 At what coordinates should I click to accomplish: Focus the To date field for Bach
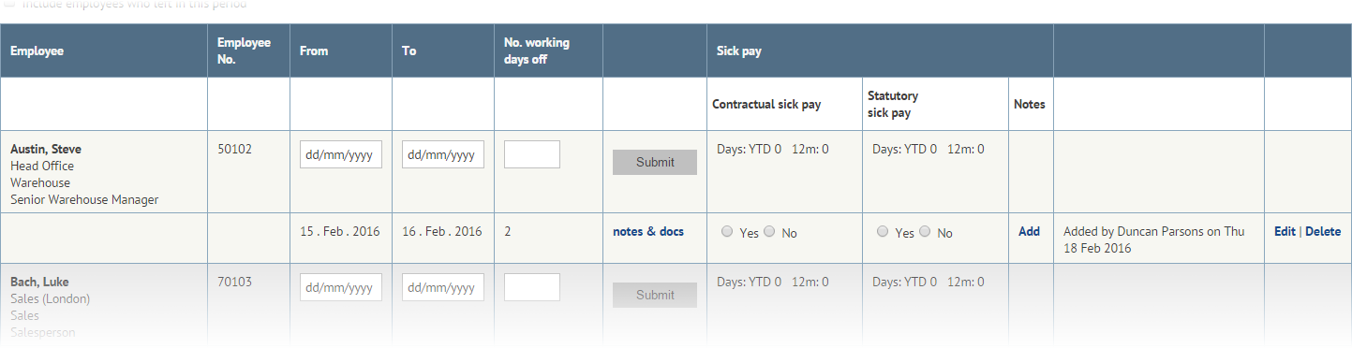443,287
